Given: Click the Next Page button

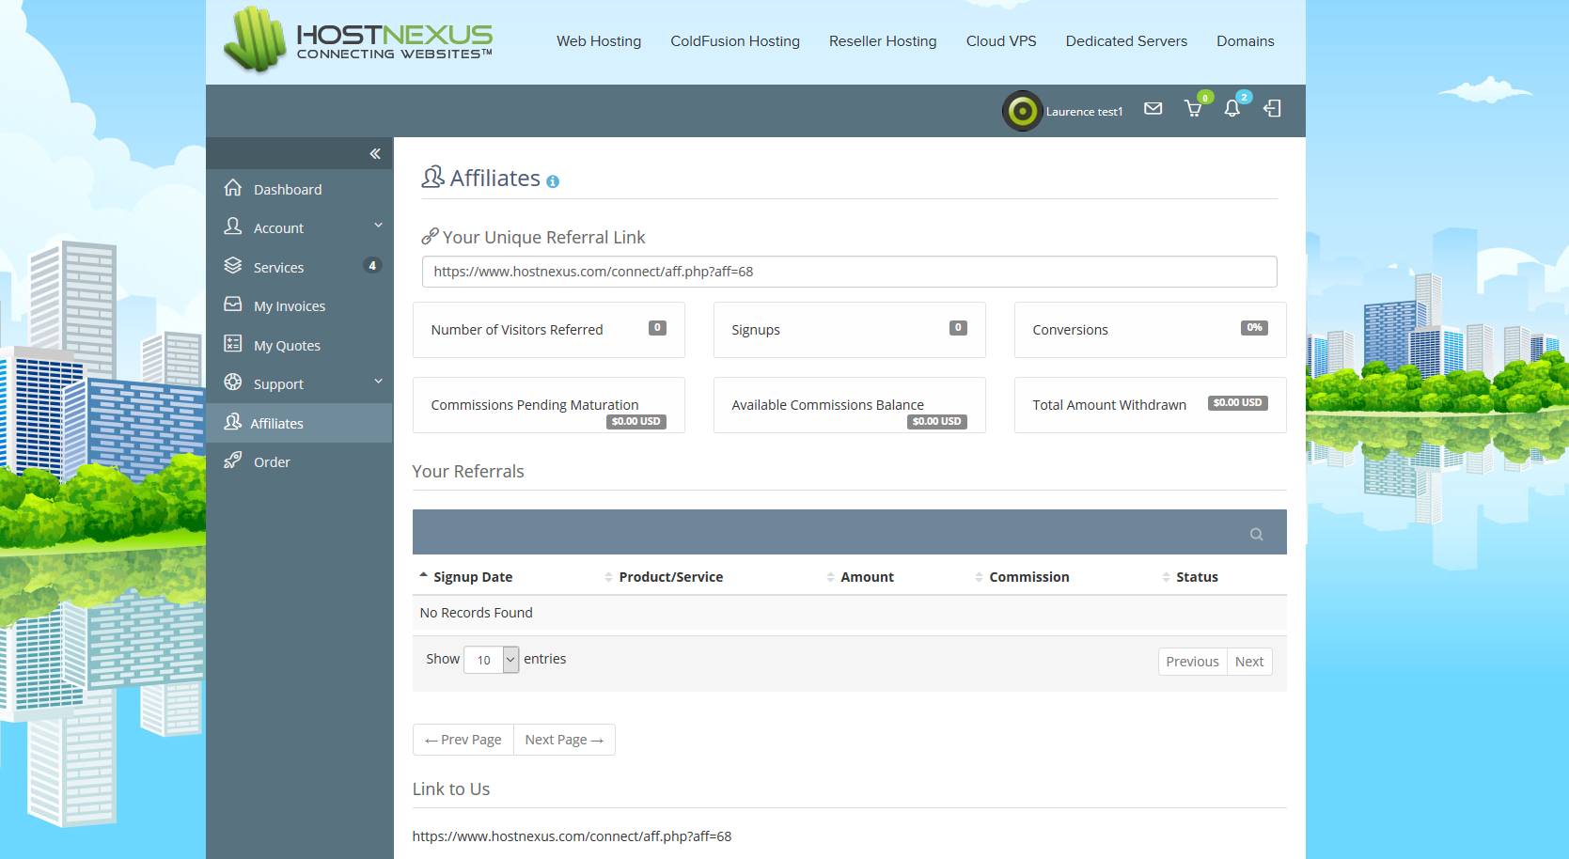Looking at the screenshot, I should pos(564,740).
